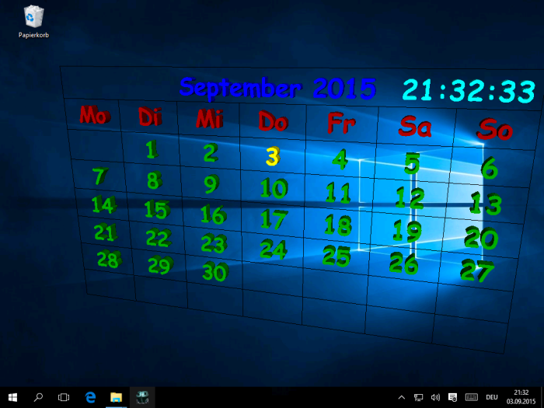Screen dimensions: 544x408
Task: Open the network status tray icon
Action: coord(419,397)
